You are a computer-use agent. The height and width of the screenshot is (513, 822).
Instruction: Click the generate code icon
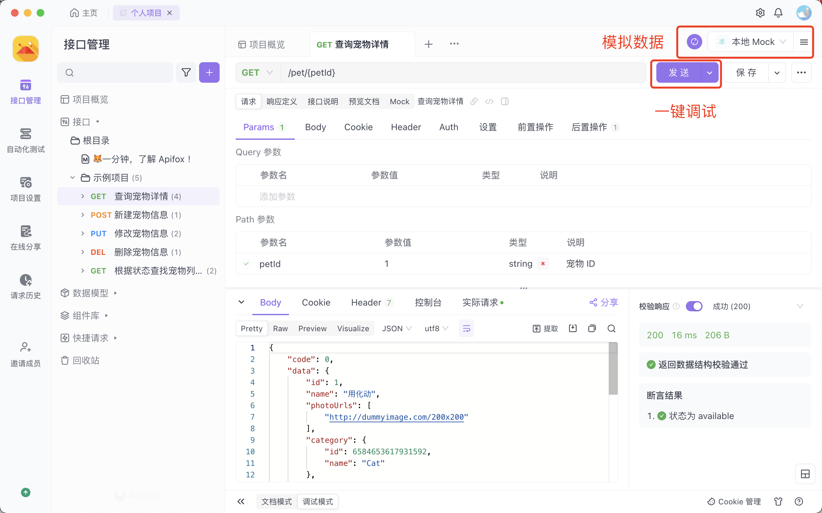[x=489, y=101]
